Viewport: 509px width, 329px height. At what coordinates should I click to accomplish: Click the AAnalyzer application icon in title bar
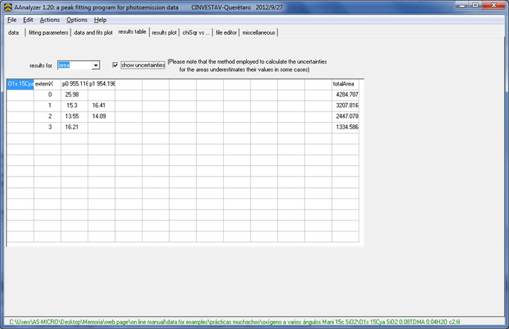(8, 6)
